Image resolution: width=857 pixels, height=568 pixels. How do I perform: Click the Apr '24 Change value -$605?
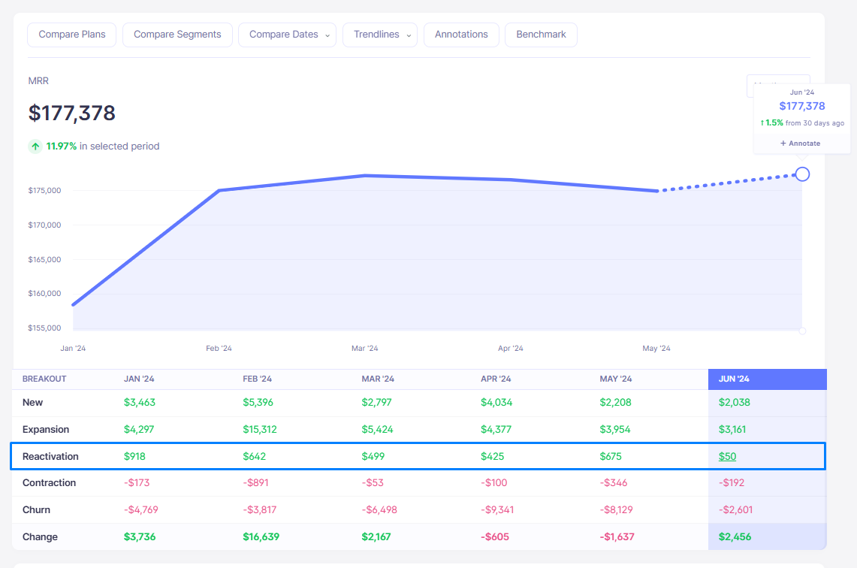pos(495,537)
